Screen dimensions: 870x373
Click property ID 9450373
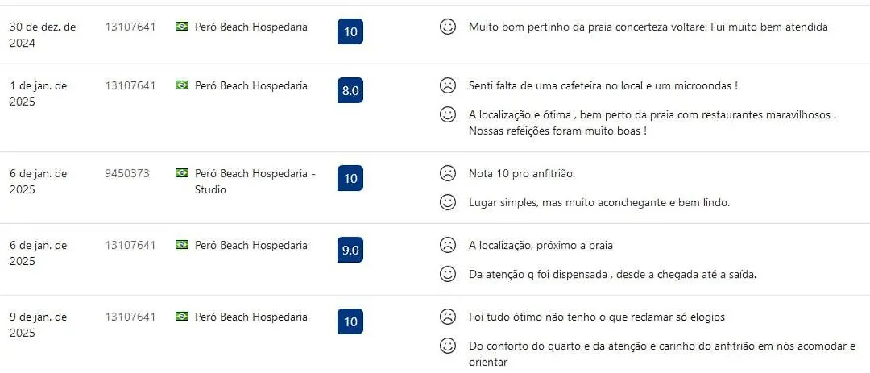(127, 173)
